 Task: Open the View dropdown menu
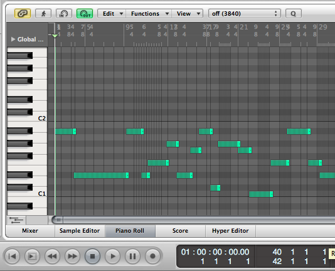tap(188, 14)
